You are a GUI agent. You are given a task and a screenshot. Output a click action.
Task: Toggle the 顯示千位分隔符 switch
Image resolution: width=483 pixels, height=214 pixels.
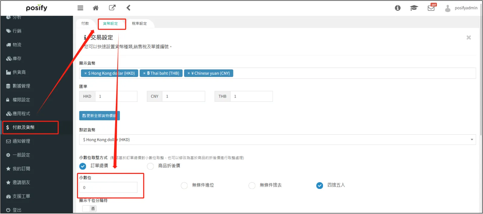[x=89, y=209]
